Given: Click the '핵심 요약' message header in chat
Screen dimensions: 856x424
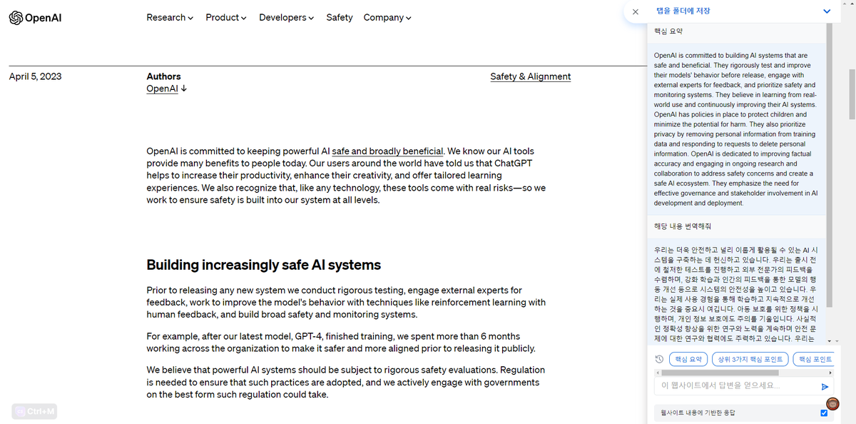Looking at the screenshot, I should [x=668, y=31].
